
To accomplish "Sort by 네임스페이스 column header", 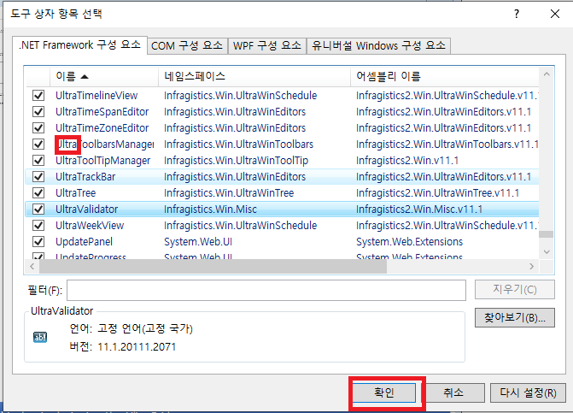I will [254, 76].
